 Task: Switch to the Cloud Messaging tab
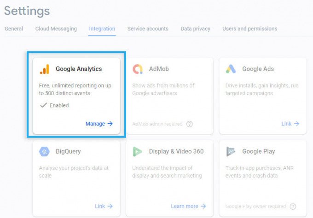(x=56, y=29)
